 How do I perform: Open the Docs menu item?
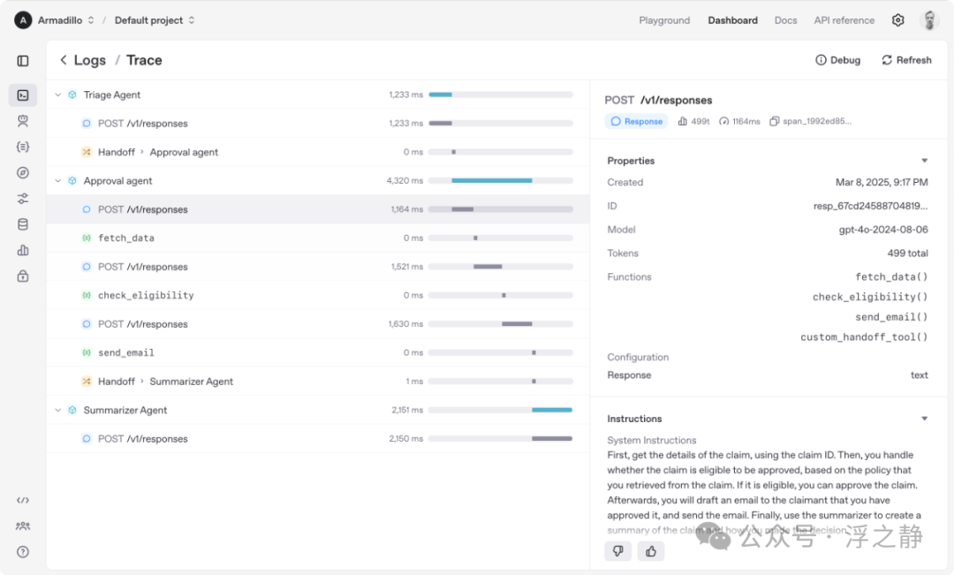point(785,19)
